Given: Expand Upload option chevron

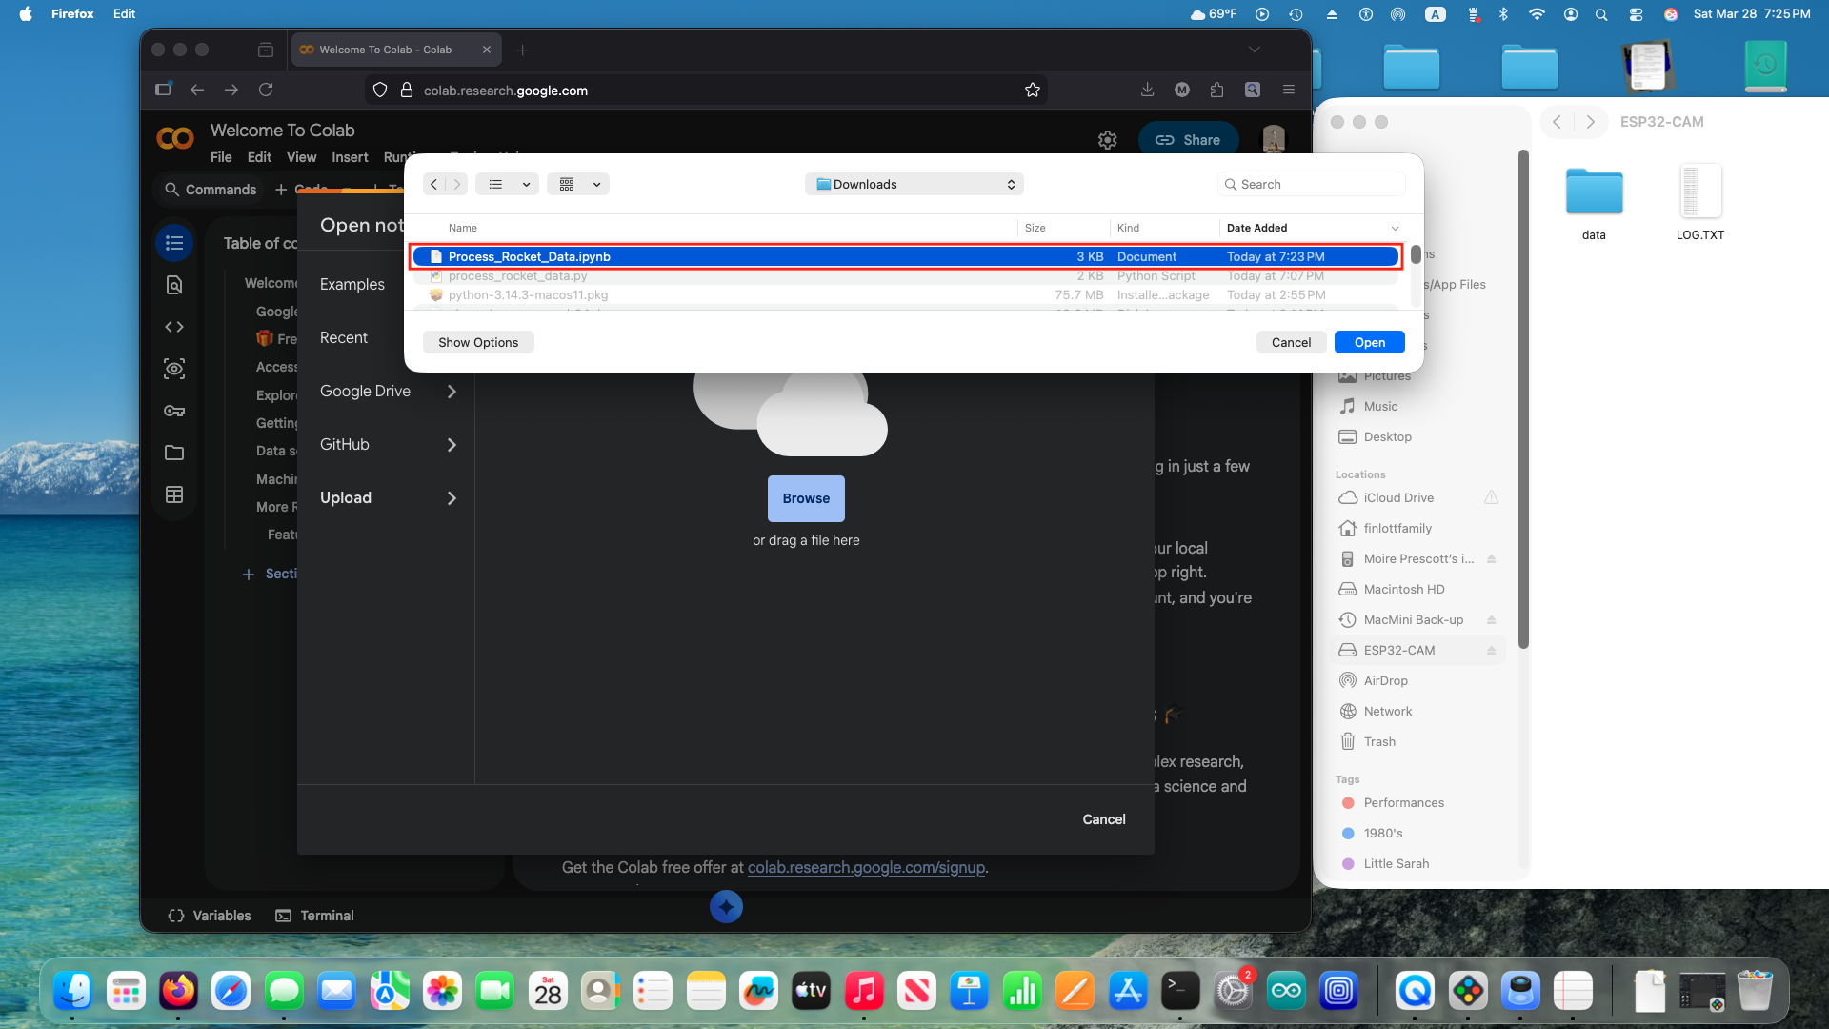Looking at the screenshot, I should [452, 498].
